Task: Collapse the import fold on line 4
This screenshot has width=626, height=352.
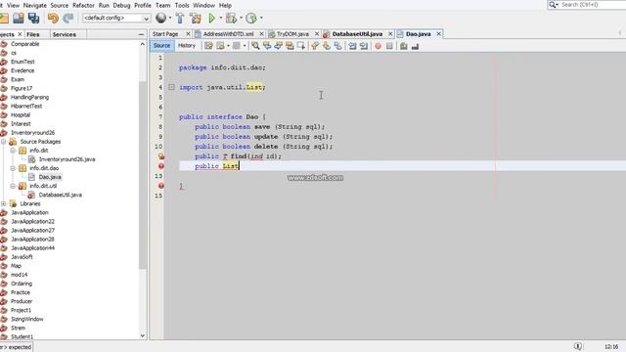Action: tap(171, 87)
